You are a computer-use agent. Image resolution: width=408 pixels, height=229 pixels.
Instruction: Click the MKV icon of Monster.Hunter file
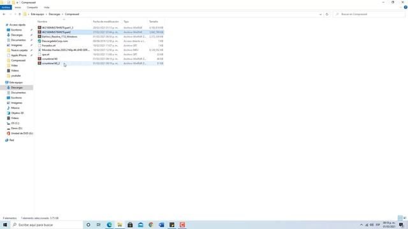[x=40, y=50]
